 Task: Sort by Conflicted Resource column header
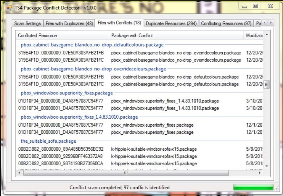coord(37,35)
